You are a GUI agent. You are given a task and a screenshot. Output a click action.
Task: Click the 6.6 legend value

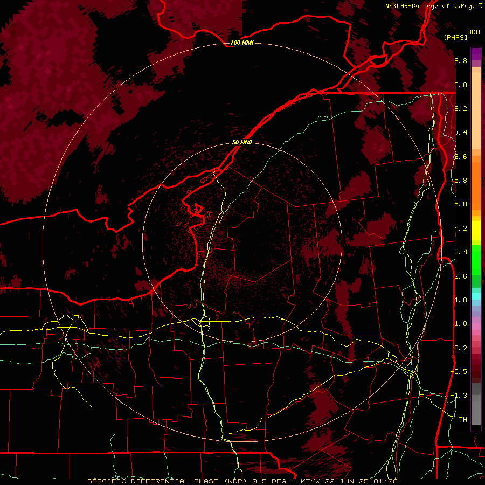[461, 156]
